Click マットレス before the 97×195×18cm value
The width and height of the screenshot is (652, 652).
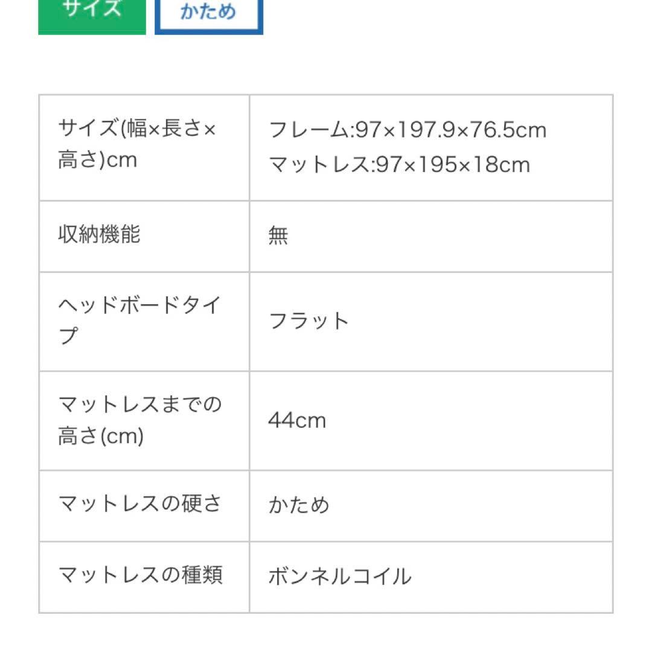tap(319, 164)
